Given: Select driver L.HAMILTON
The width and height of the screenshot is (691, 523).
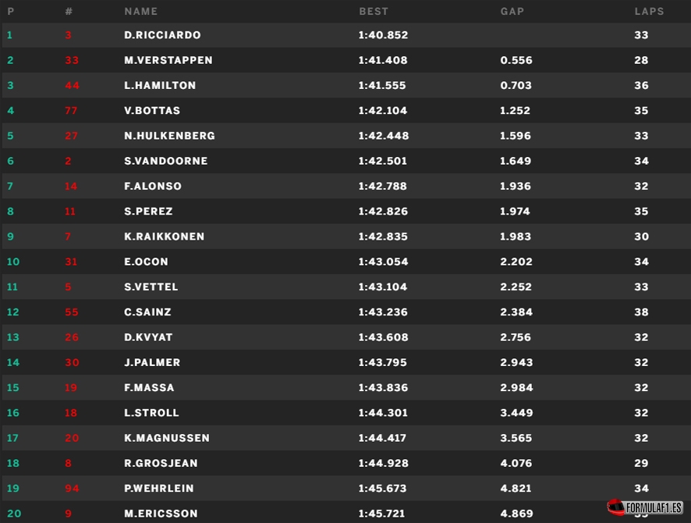Looking at the screenshot, I should 160,86.
